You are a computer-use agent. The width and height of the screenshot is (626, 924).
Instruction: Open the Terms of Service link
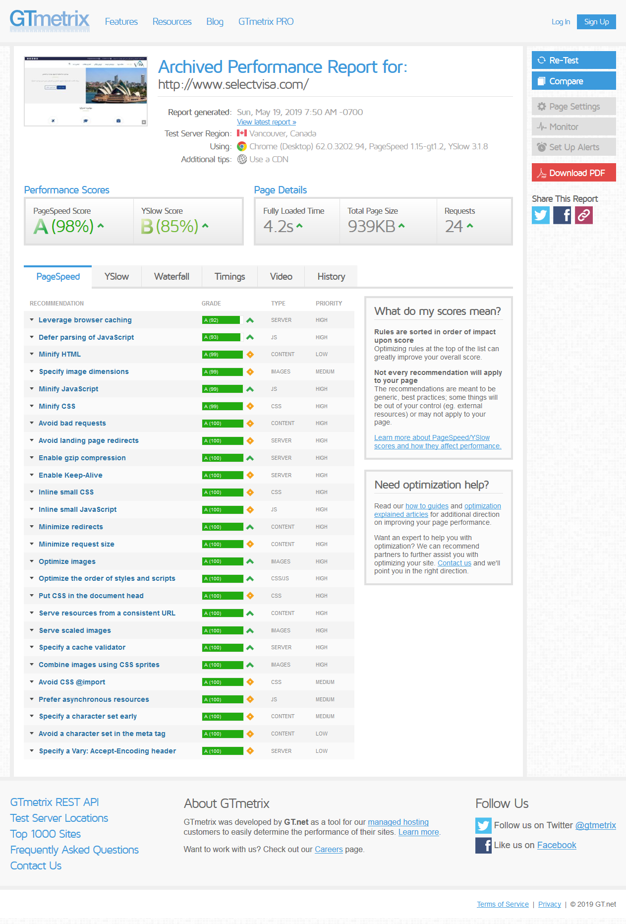(503, 904)
